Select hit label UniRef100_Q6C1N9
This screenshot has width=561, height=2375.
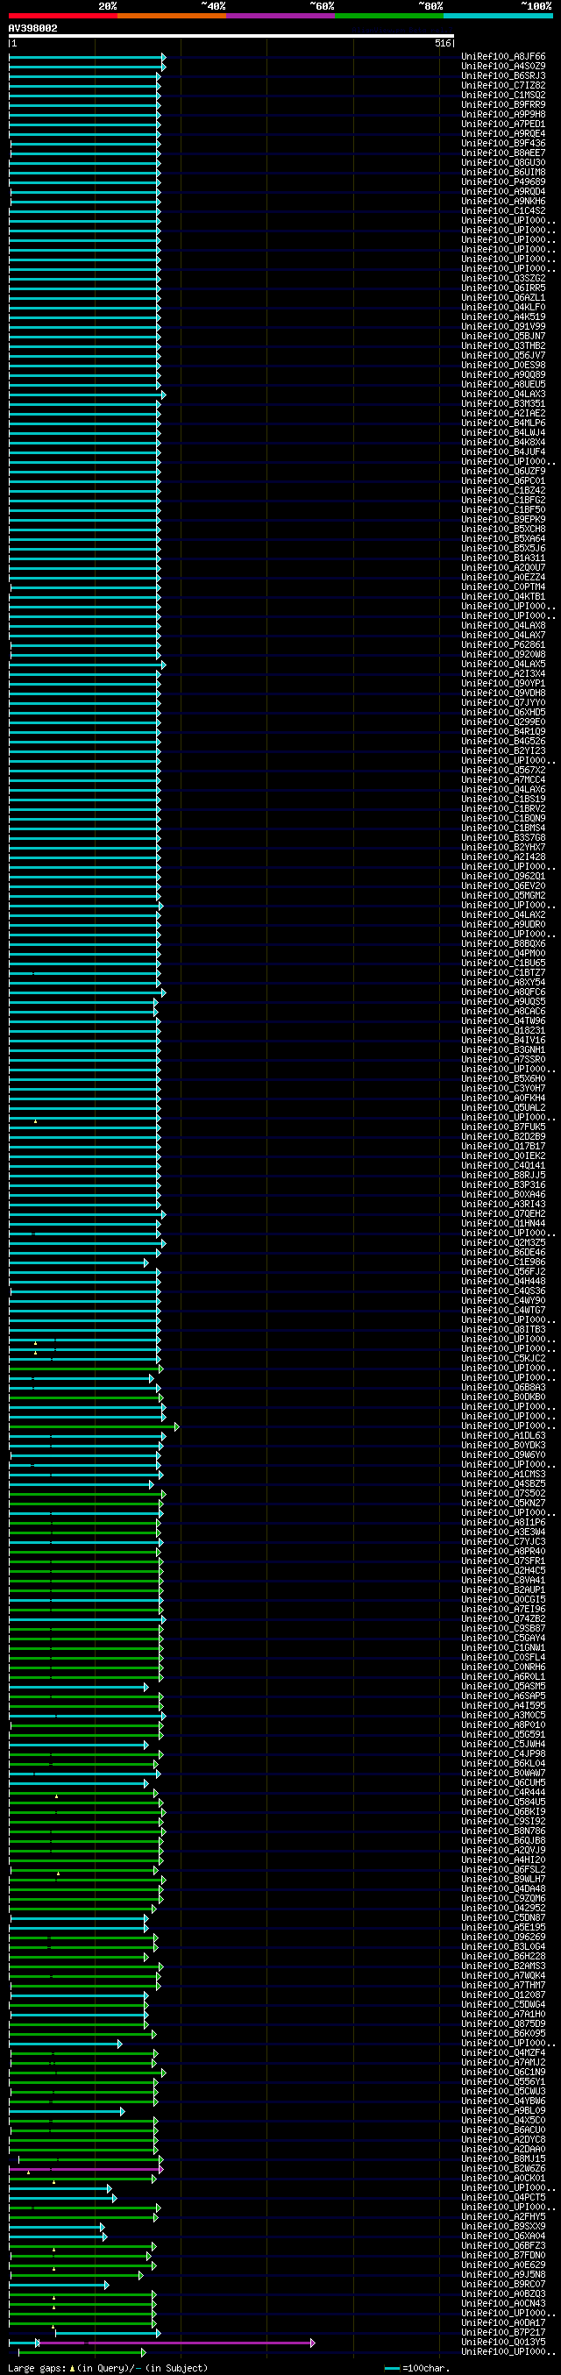[503, 2072]
